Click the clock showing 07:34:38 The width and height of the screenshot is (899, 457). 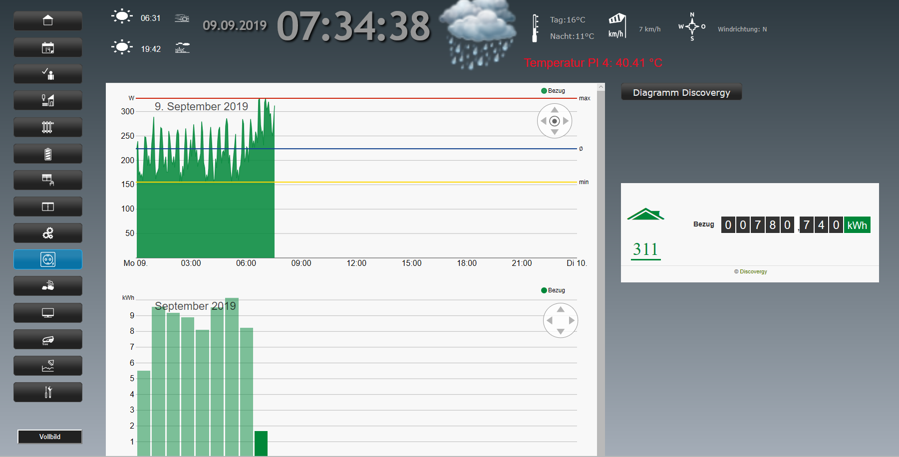353,26
